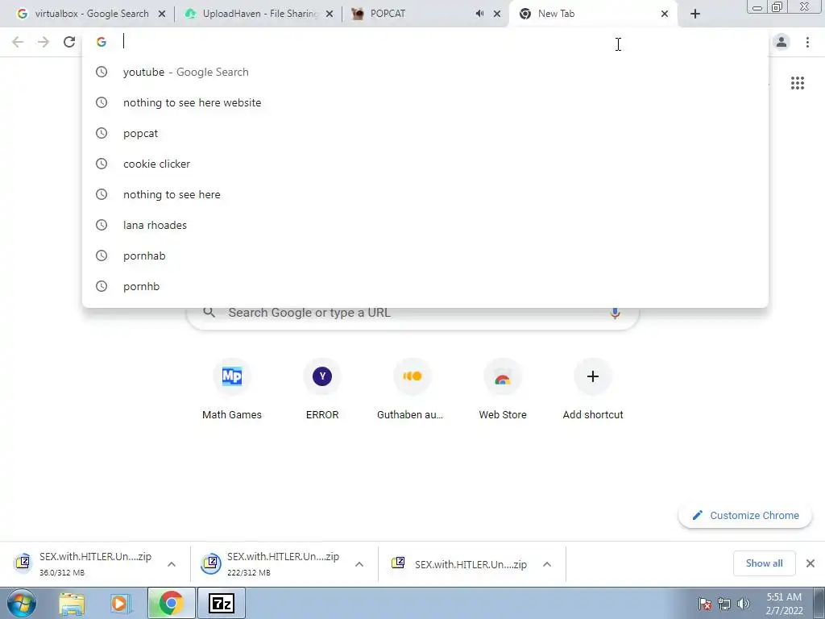The width and height of the screenshot is (825, 619).
Task: Close the UploadHaven tab
Action: click(330, 14)
